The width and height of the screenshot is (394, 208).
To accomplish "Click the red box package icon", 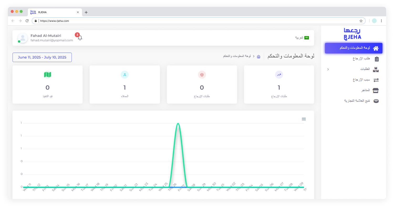I will (x=202, y=75).
